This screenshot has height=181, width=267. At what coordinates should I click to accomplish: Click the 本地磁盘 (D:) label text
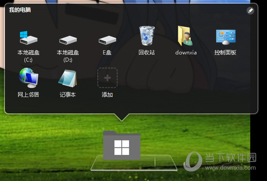coord(68,56)
